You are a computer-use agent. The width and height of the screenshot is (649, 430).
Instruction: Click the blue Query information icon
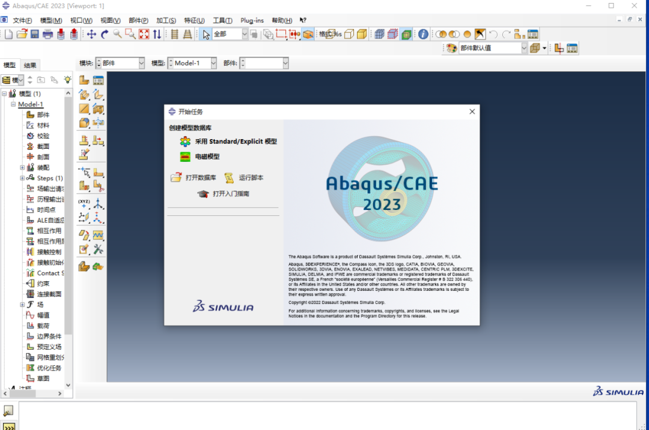(x=423, y=34)
